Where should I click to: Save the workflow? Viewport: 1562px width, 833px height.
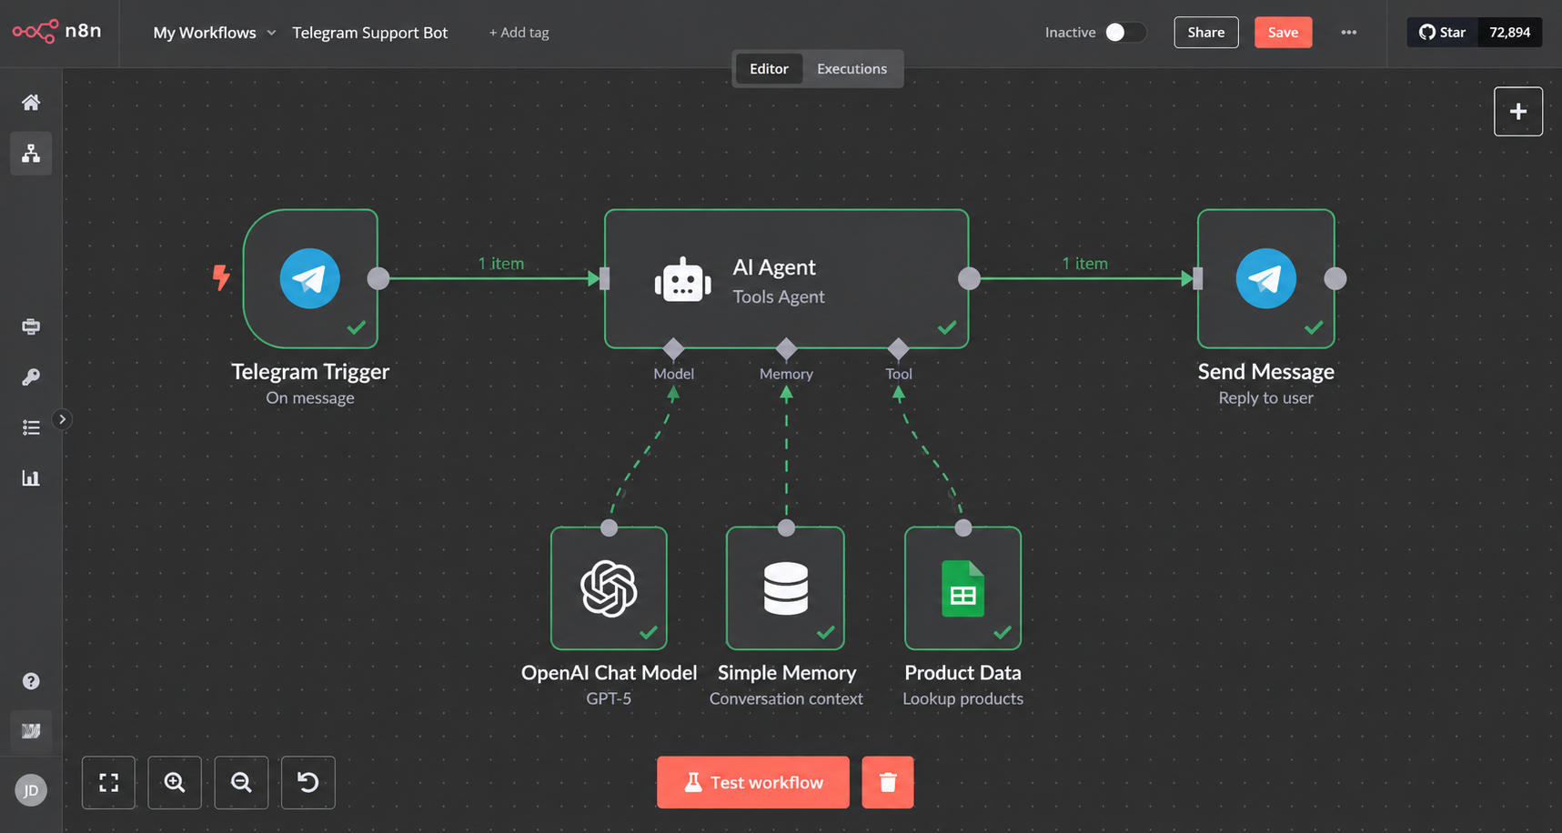click(x=1284, y=32)
